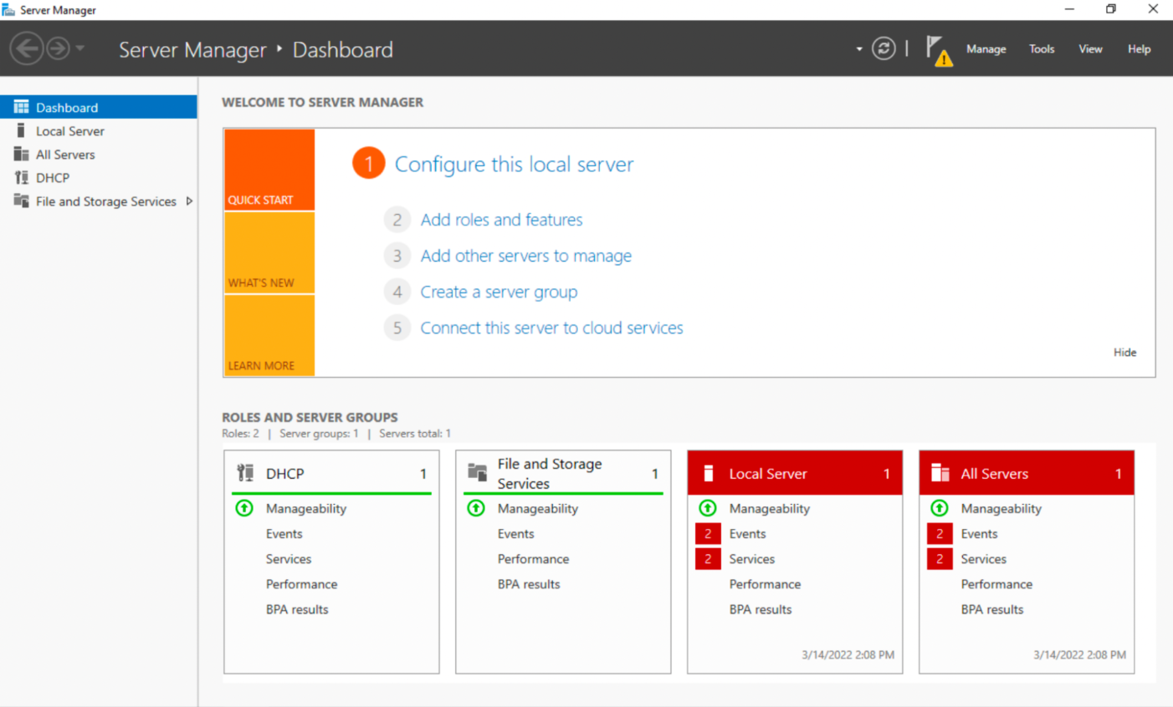Click Connect this server to cloud services
This screenshot has height=707, width=1173.
point(551,328)
